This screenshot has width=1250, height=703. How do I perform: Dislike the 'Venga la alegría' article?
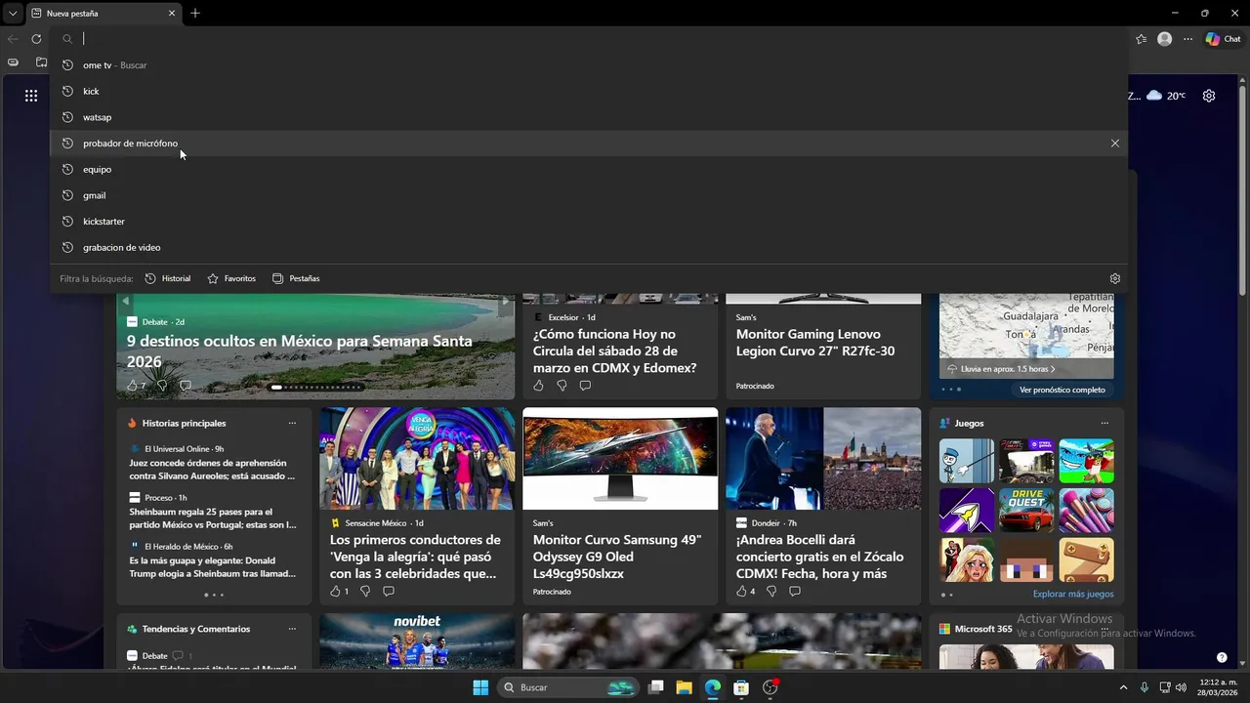(365, 592)
